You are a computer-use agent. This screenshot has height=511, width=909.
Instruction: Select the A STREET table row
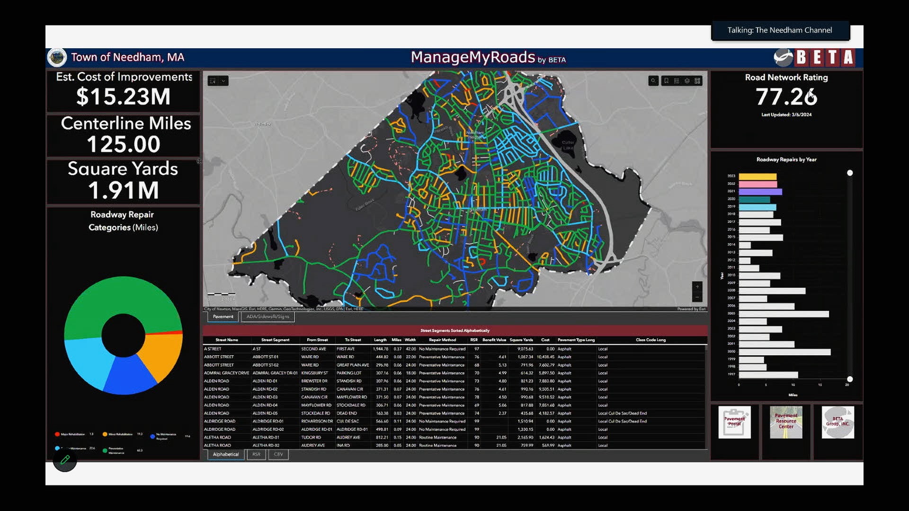(x=454, y=349)
